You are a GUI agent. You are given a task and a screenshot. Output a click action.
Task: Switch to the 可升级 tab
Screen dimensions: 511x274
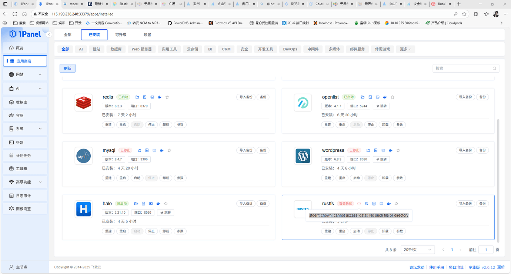tap(120, 34)
